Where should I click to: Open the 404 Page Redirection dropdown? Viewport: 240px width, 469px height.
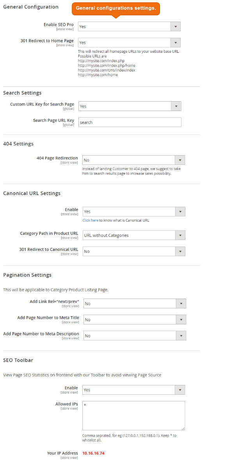click(x=133, y=160)
